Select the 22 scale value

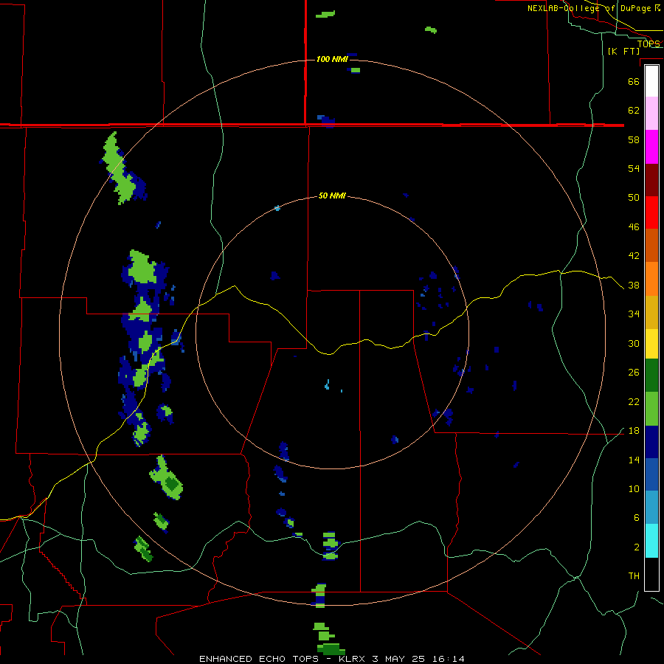click(634, 401)
